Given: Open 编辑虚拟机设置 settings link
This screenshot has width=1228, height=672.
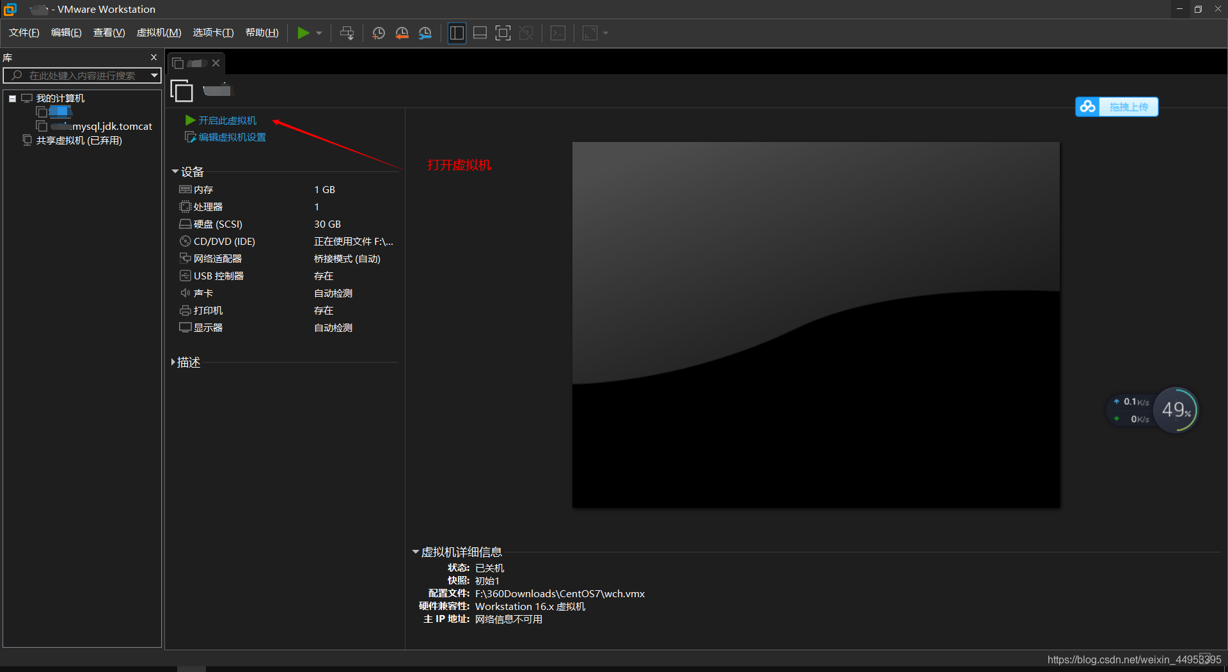Looking at the screenshot, I should click(230, 137).
